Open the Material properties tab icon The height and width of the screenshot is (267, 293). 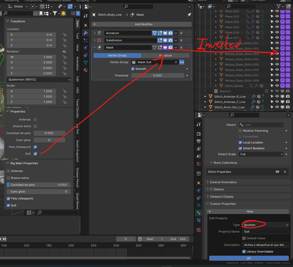pyautogui.click(x=86, y=70)
